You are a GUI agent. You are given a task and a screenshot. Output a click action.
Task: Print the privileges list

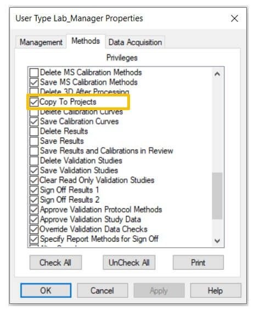[x=198, y=263]
